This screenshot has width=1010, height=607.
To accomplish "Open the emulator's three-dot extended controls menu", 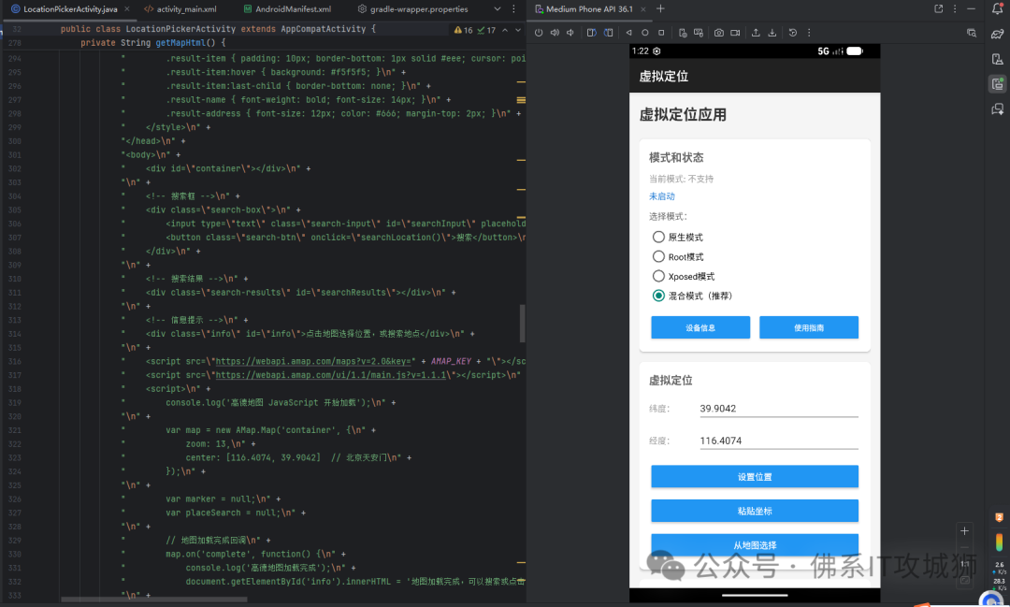I will pyautogui.click(x=807, y=31).
